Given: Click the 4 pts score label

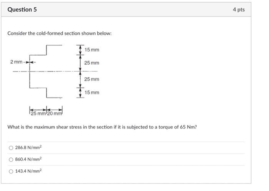Looking at the screenshot, I should point(239,10).
